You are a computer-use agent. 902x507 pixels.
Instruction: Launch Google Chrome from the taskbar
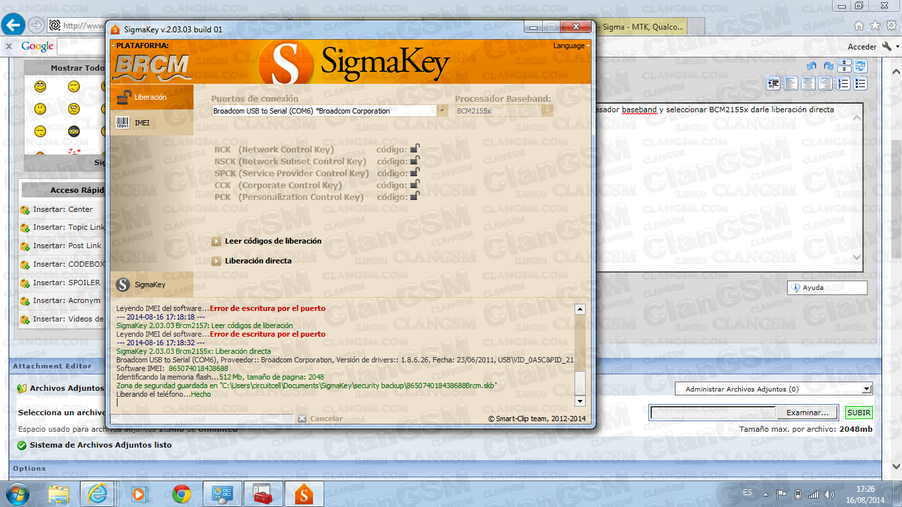(x=183, y=494)
